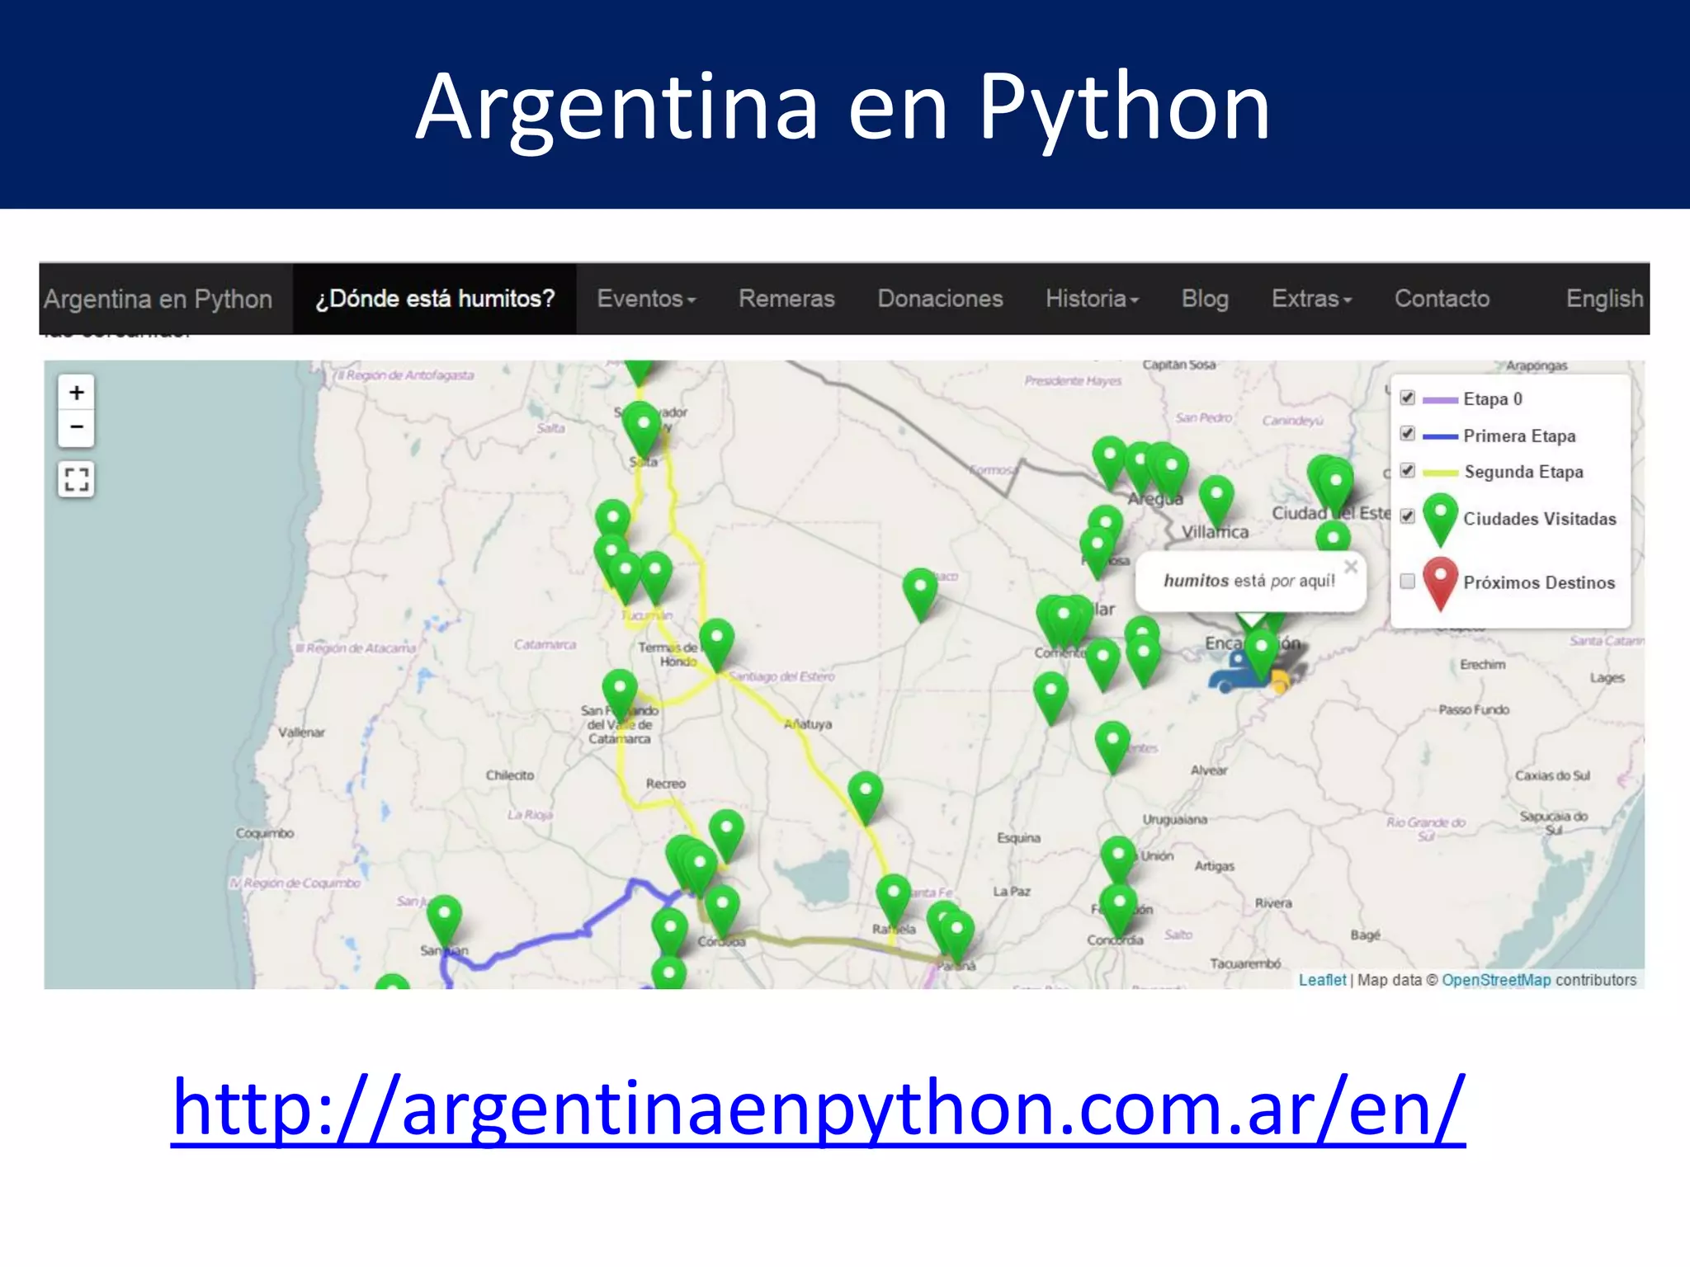
Task: Click the Coquimbo map label
Action: tap(265, 833)
